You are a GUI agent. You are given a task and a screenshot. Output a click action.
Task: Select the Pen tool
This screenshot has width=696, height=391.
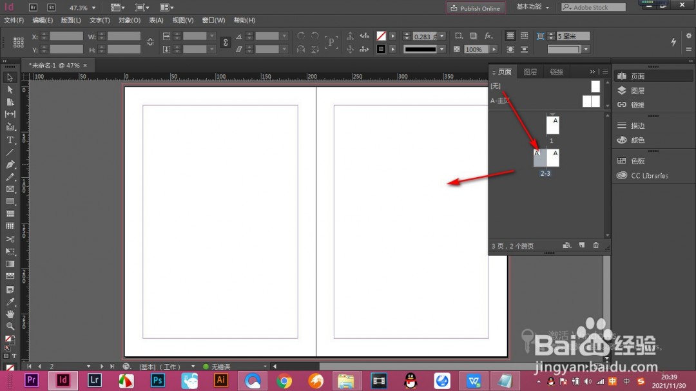(x=10, y=165)
